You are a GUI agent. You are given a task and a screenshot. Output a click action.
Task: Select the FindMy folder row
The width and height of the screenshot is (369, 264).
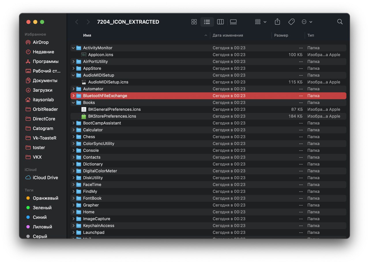click(208, 191)
